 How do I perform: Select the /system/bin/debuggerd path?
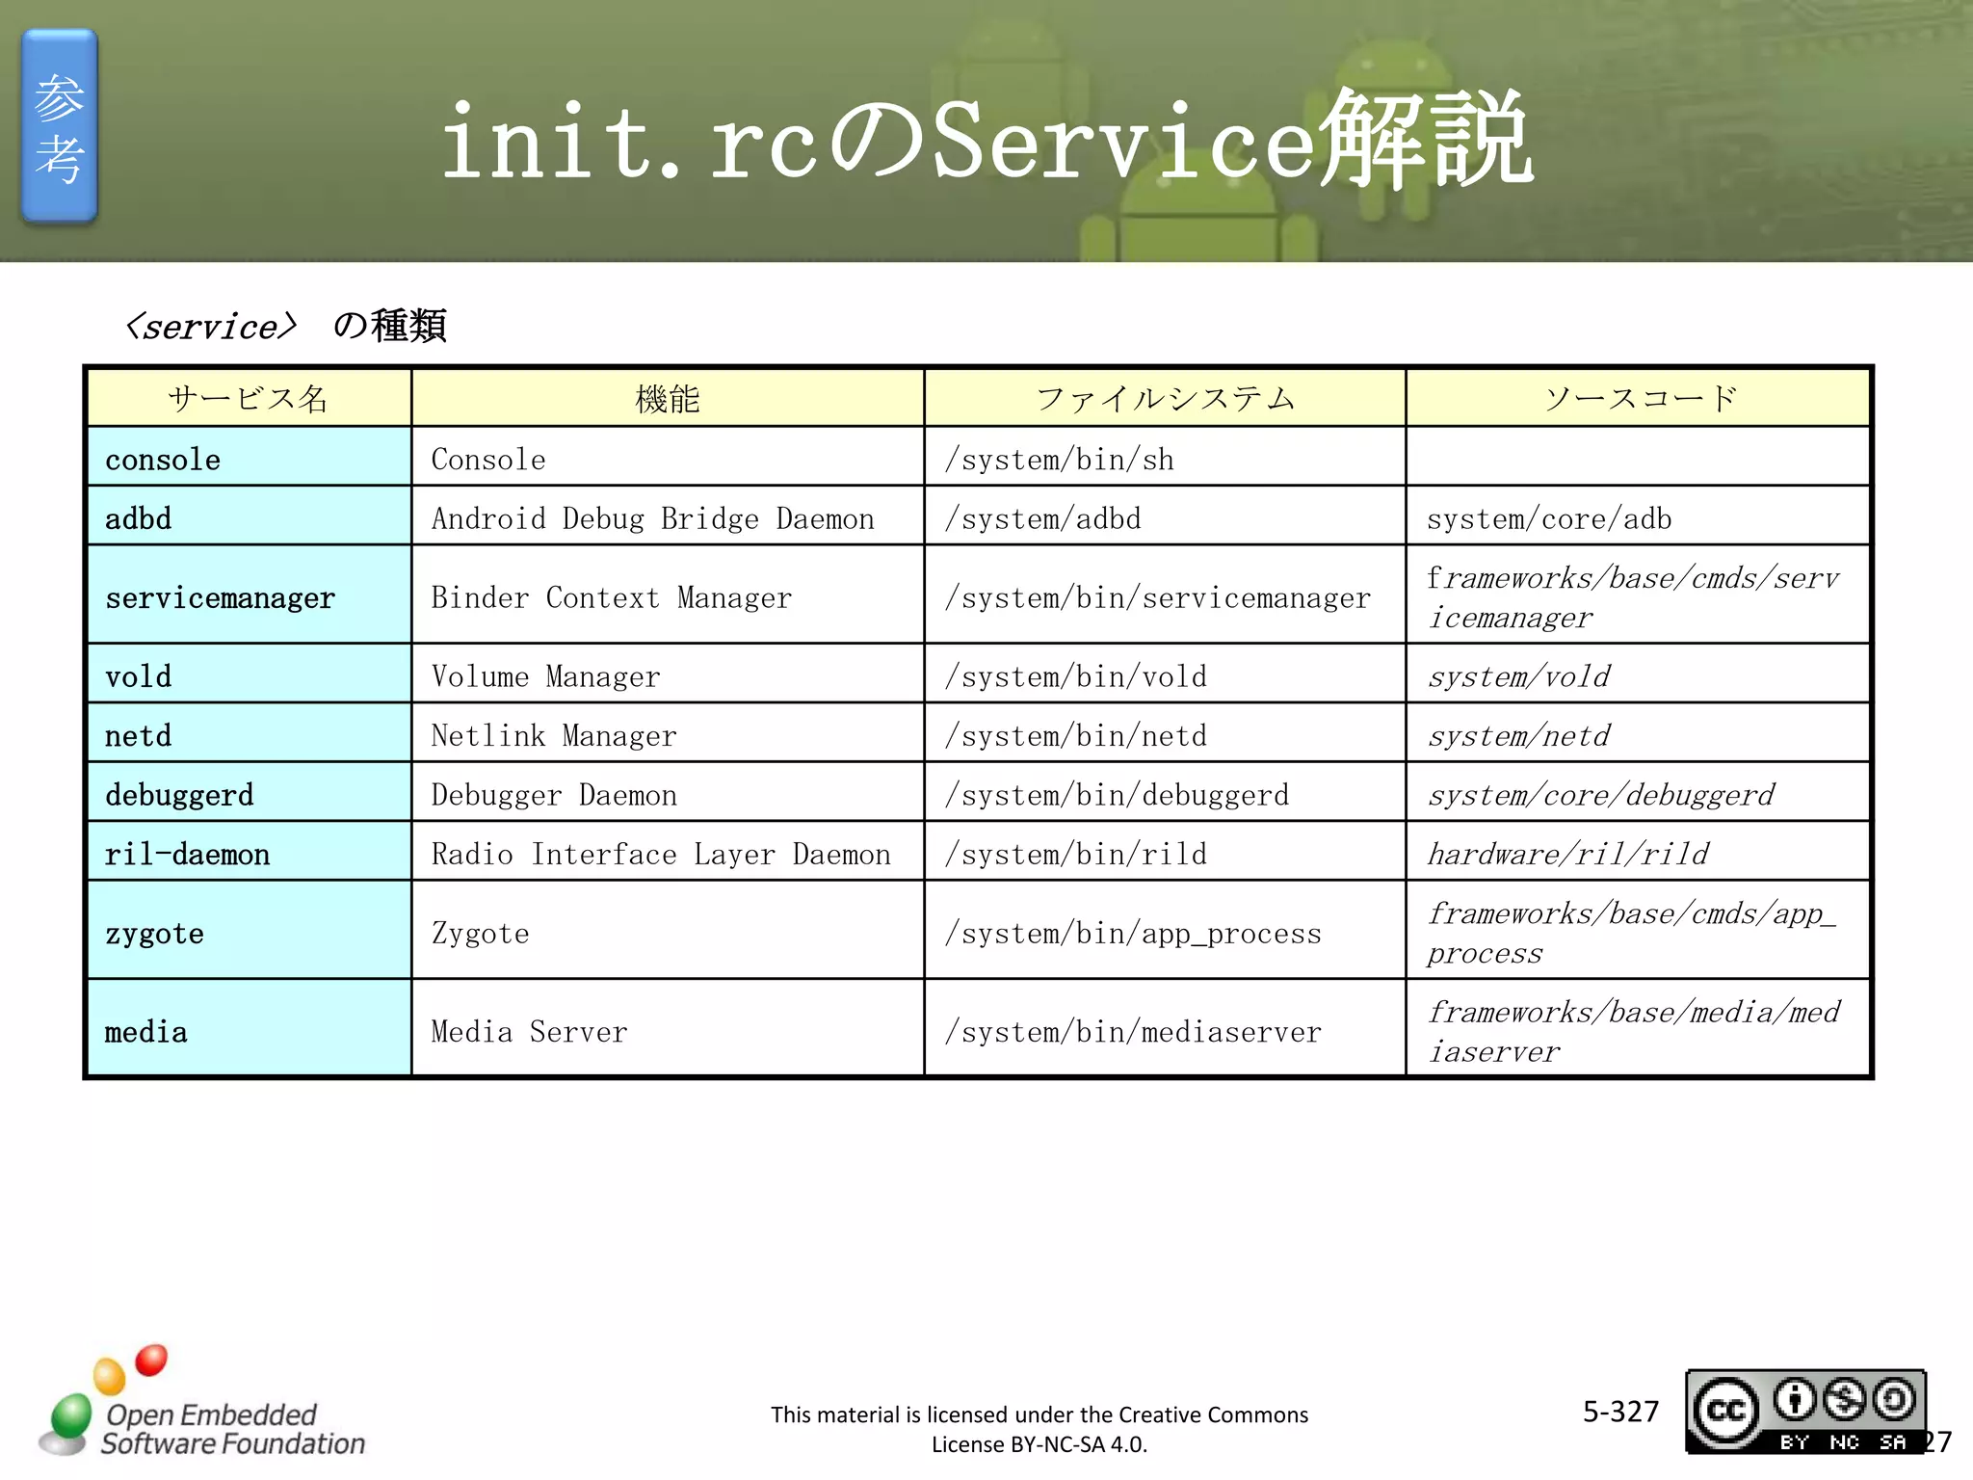(1117, 795)
